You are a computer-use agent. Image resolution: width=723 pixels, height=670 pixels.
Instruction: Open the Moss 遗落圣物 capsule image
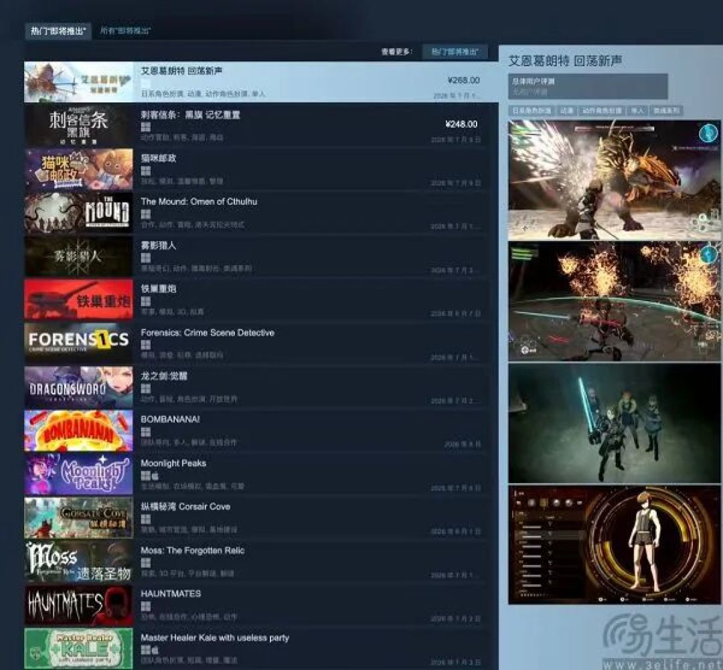(x=78, y=561)
